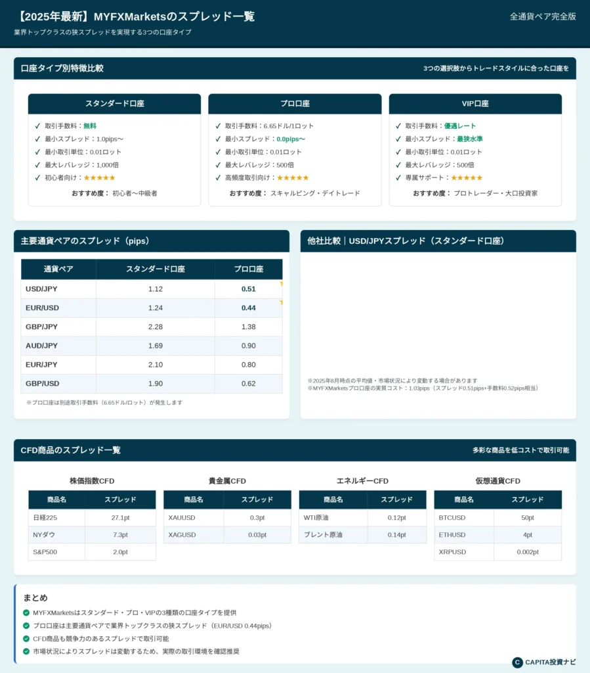
Task: Click the 主要通貨ペアのスプレッド（pips） heading
Action: coord(87,241)
